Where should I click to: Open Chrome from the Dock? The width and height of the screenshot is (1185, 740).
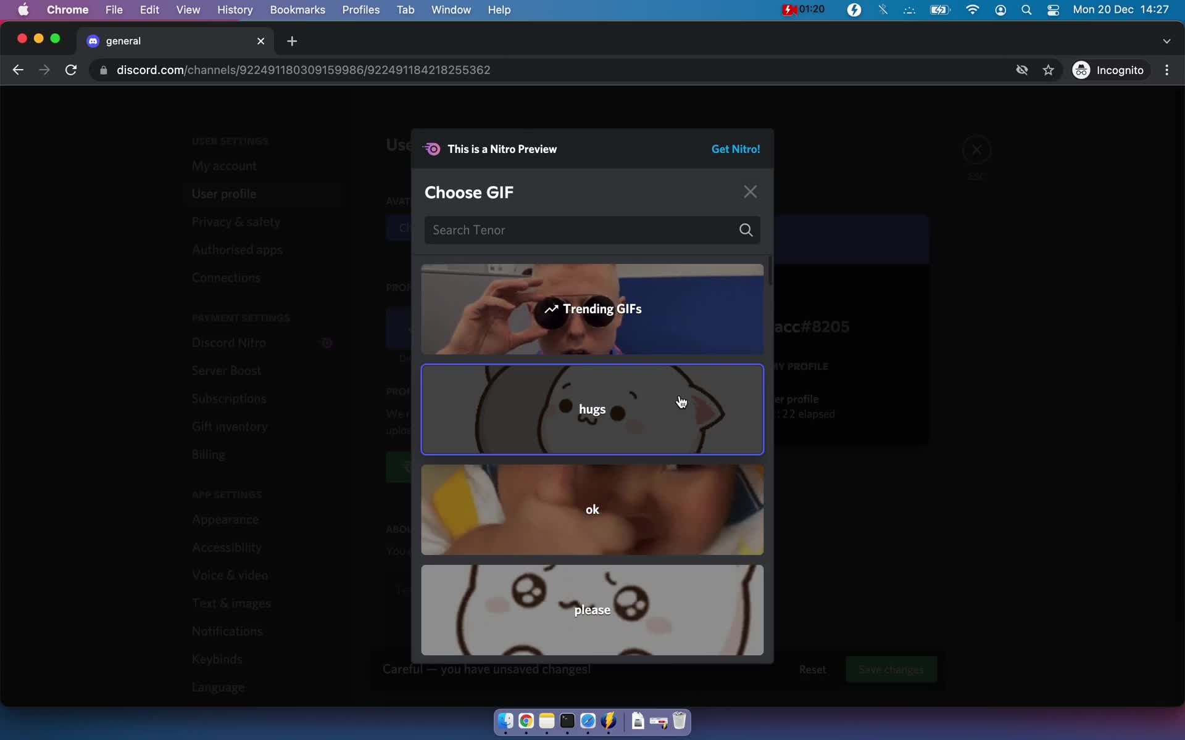point(526,721)
